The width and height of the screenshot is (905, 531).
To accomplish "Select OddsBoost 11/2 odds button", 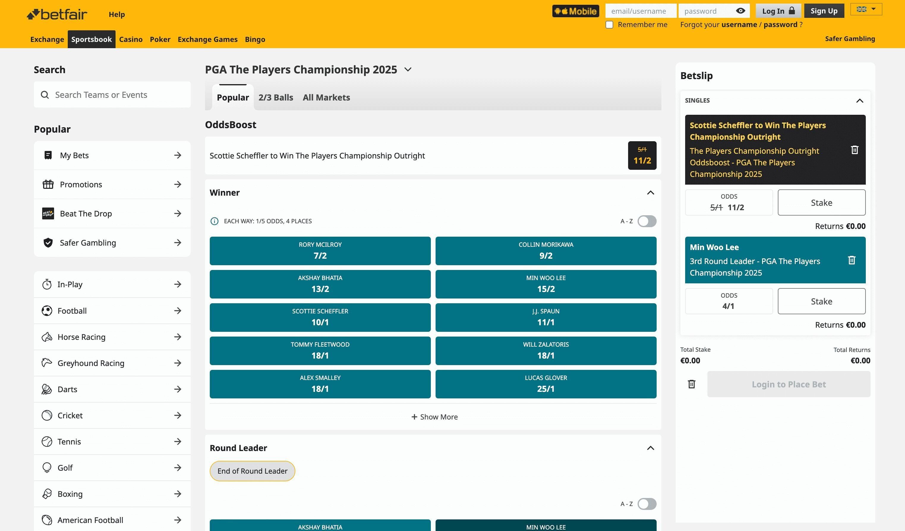I will coord(642,155).
